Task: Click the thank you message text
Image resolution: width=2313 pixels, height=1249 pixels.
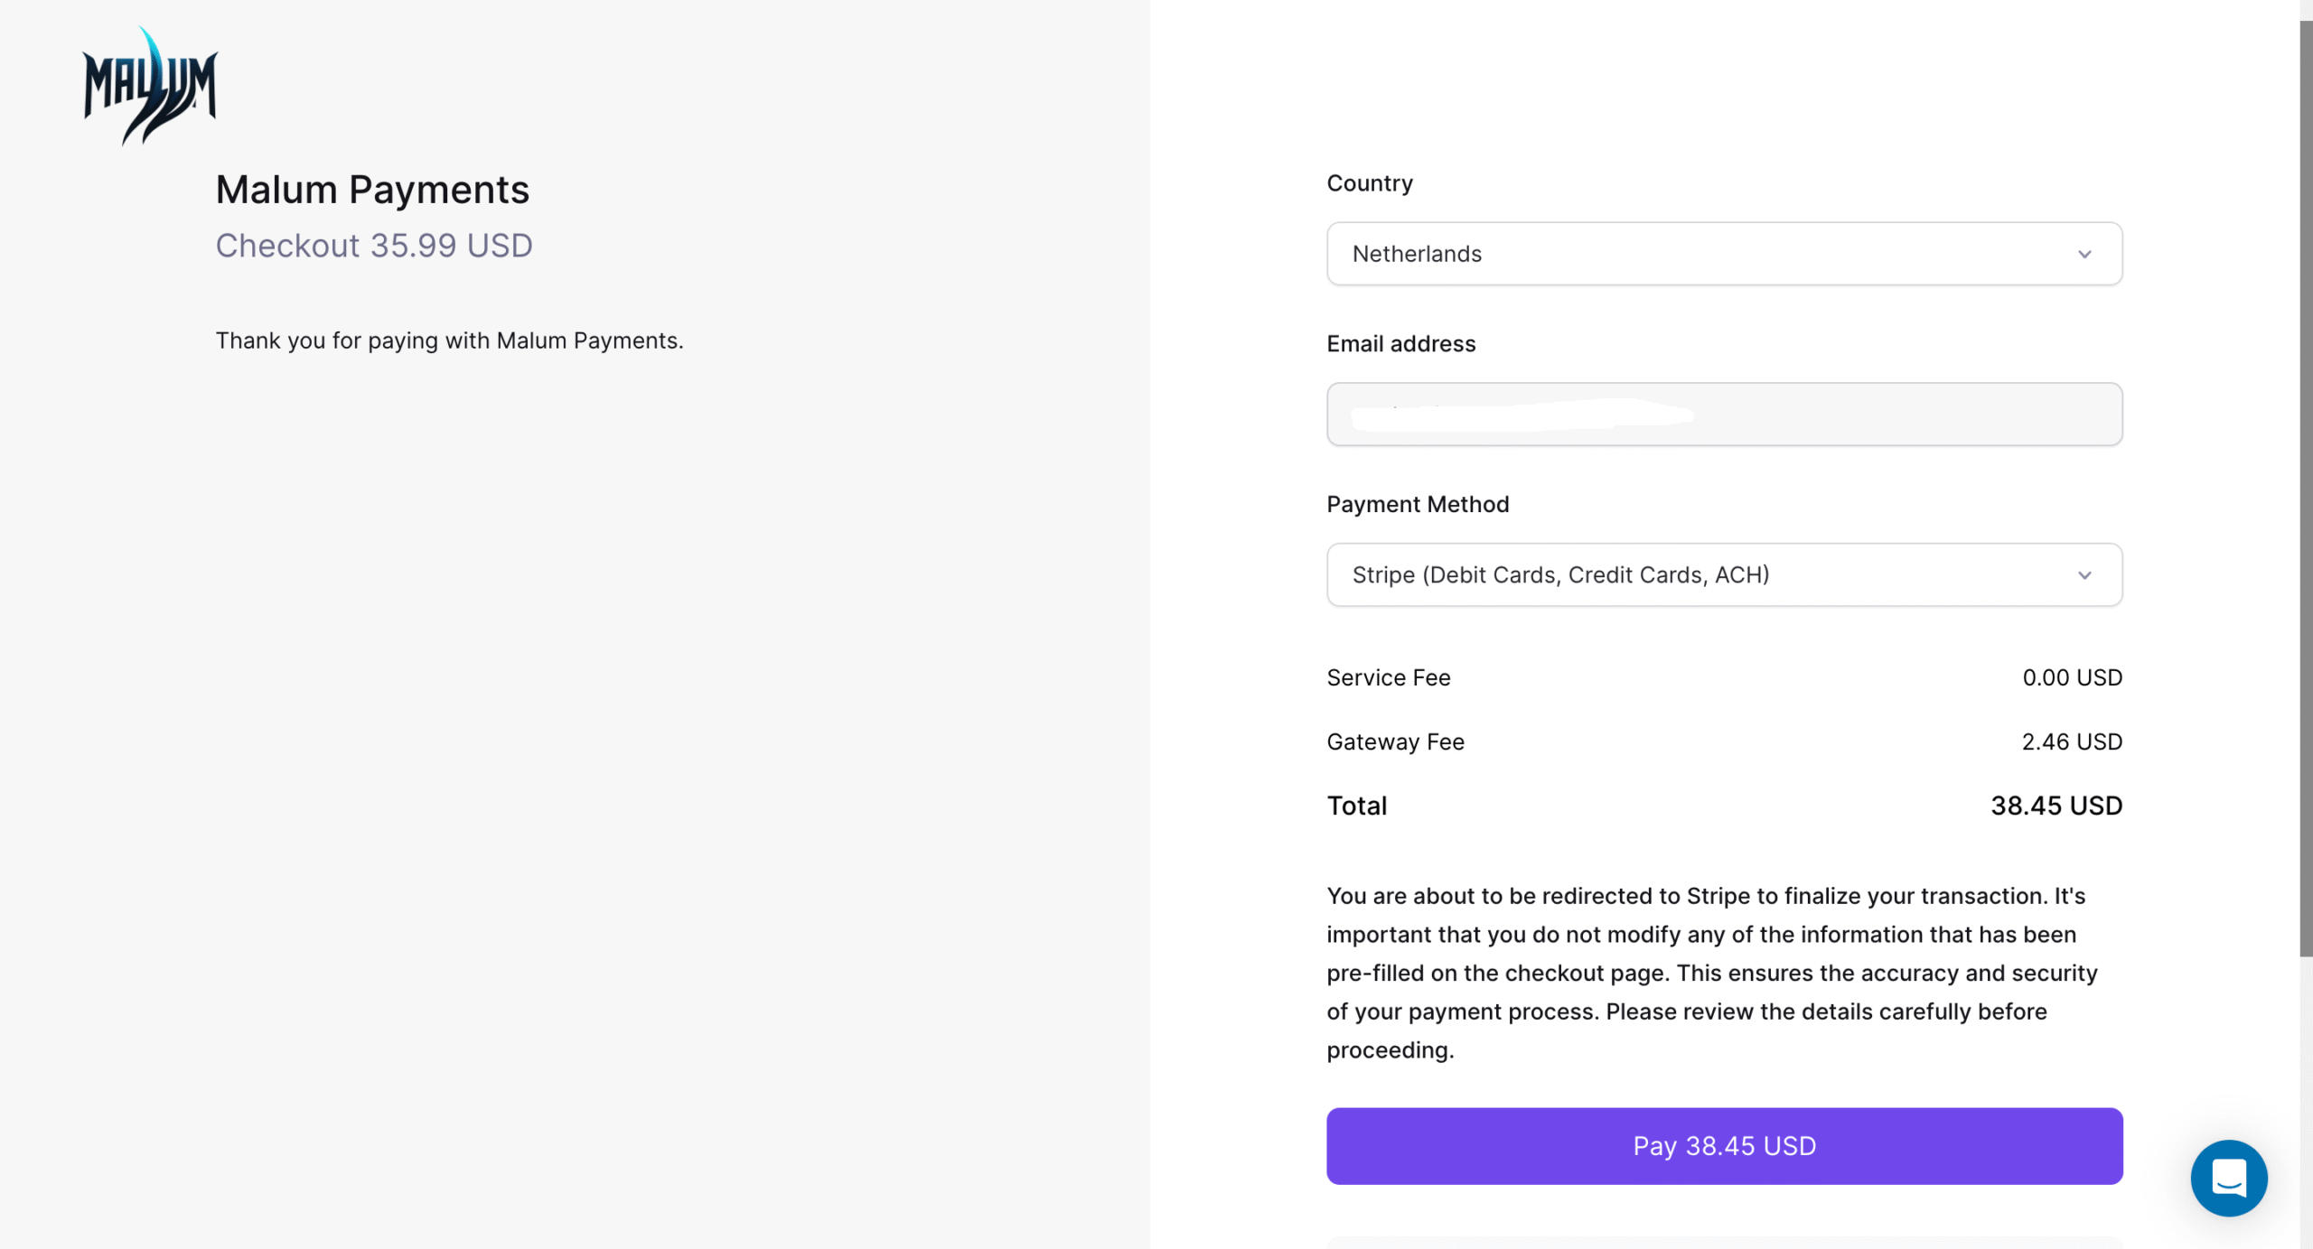Action: click(x=449, y=340)
